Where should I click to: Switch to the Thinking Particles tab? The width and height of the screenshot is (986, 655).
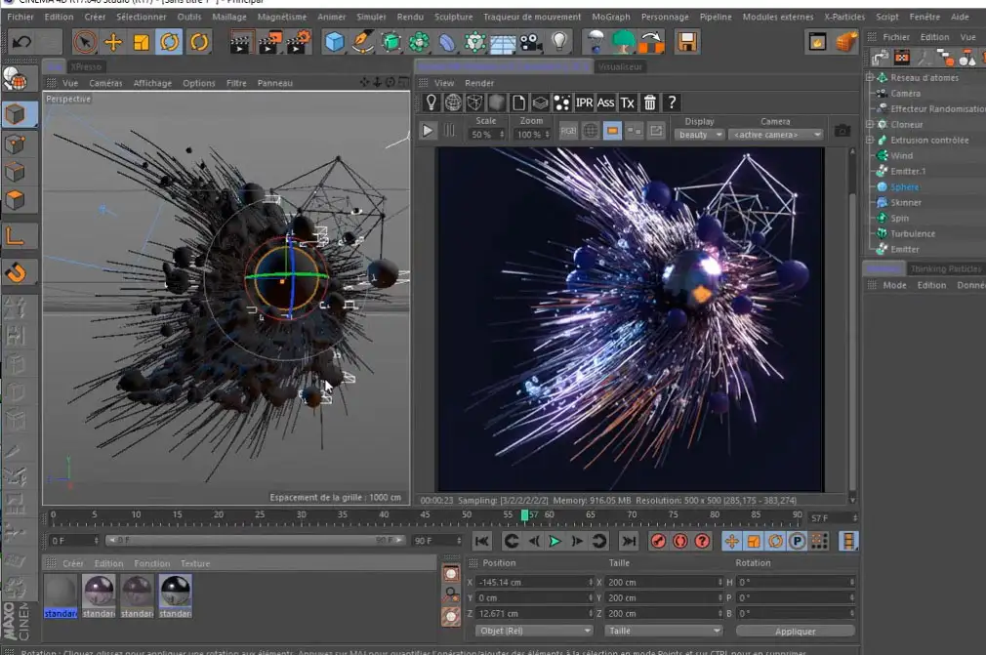pos(946,269)
